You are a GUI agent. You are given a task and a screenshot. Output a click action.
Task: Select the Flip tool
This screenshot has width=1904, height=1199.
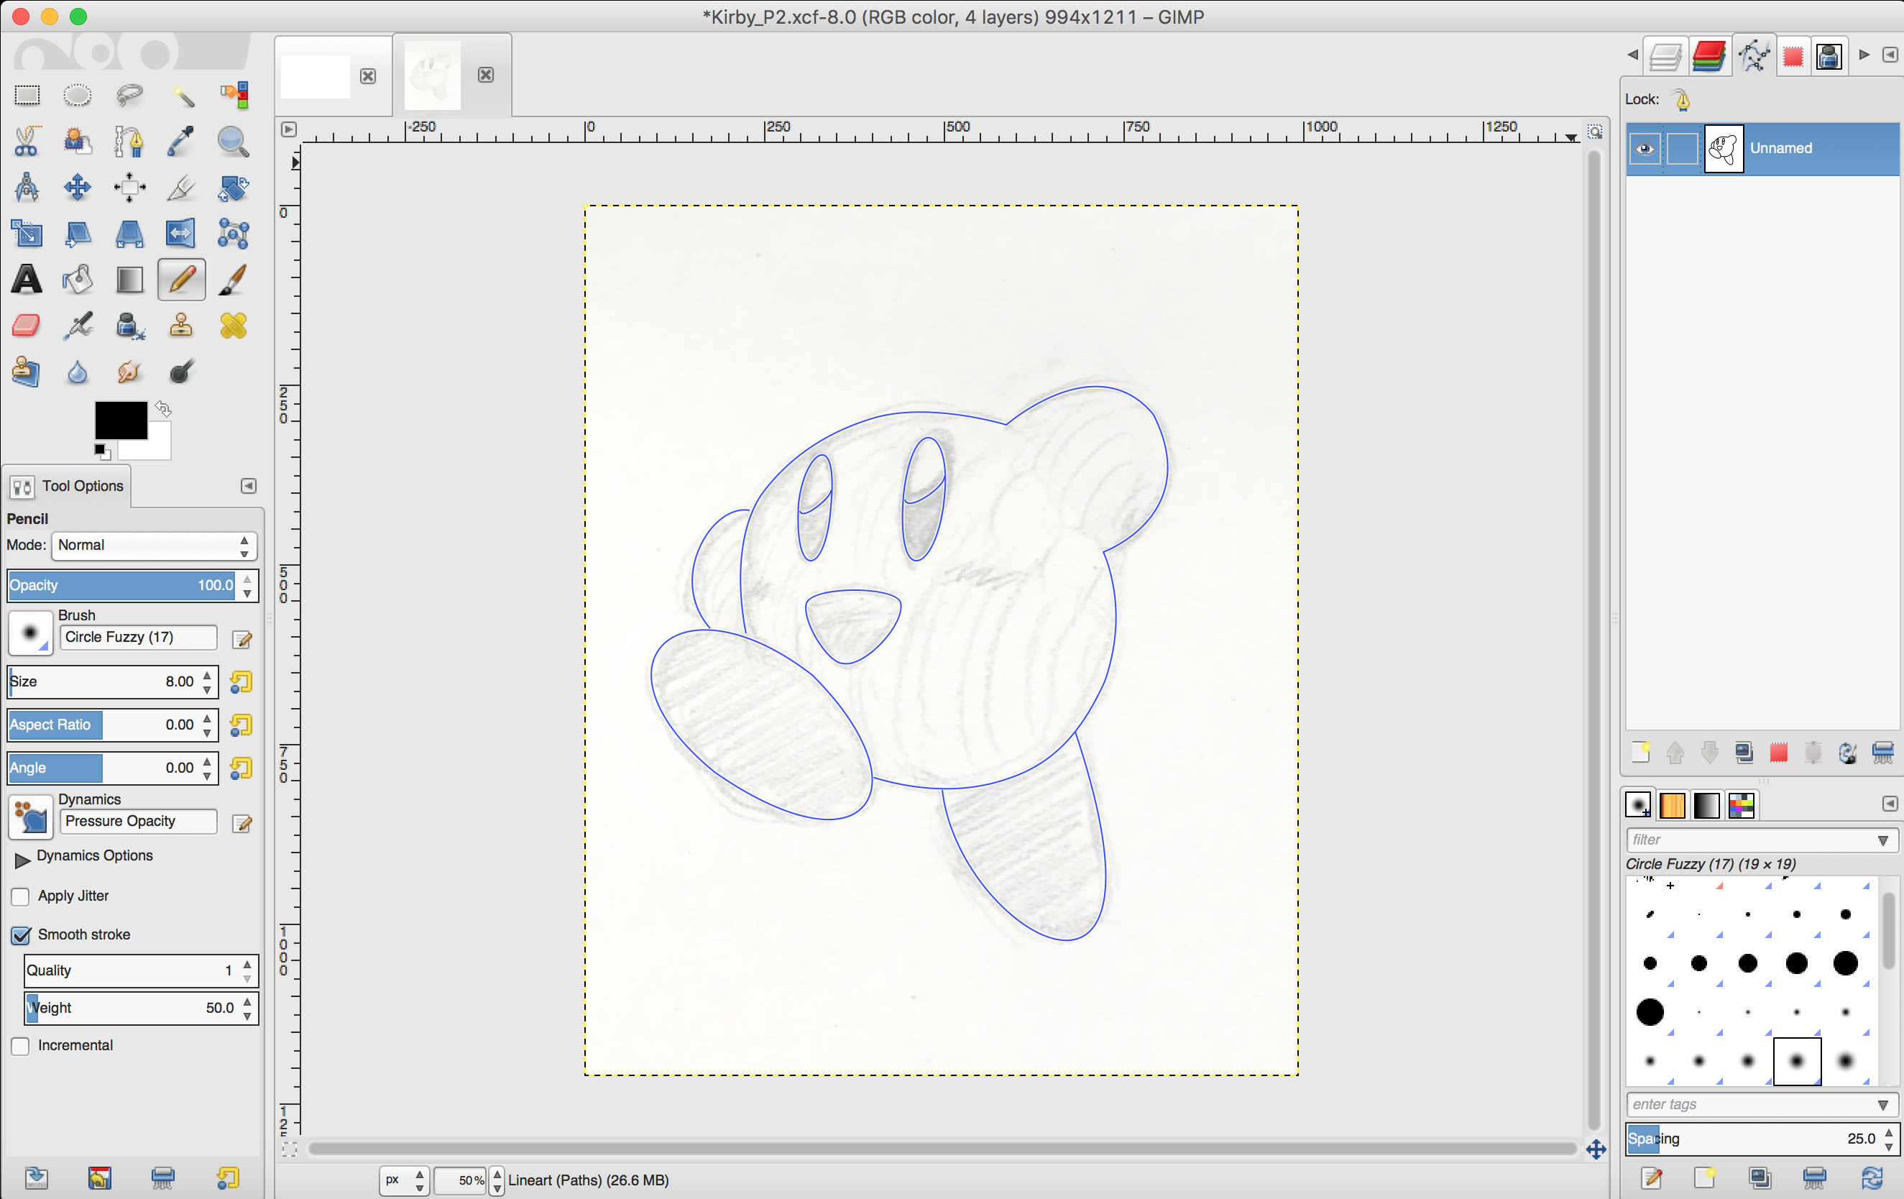click(182, 234)
